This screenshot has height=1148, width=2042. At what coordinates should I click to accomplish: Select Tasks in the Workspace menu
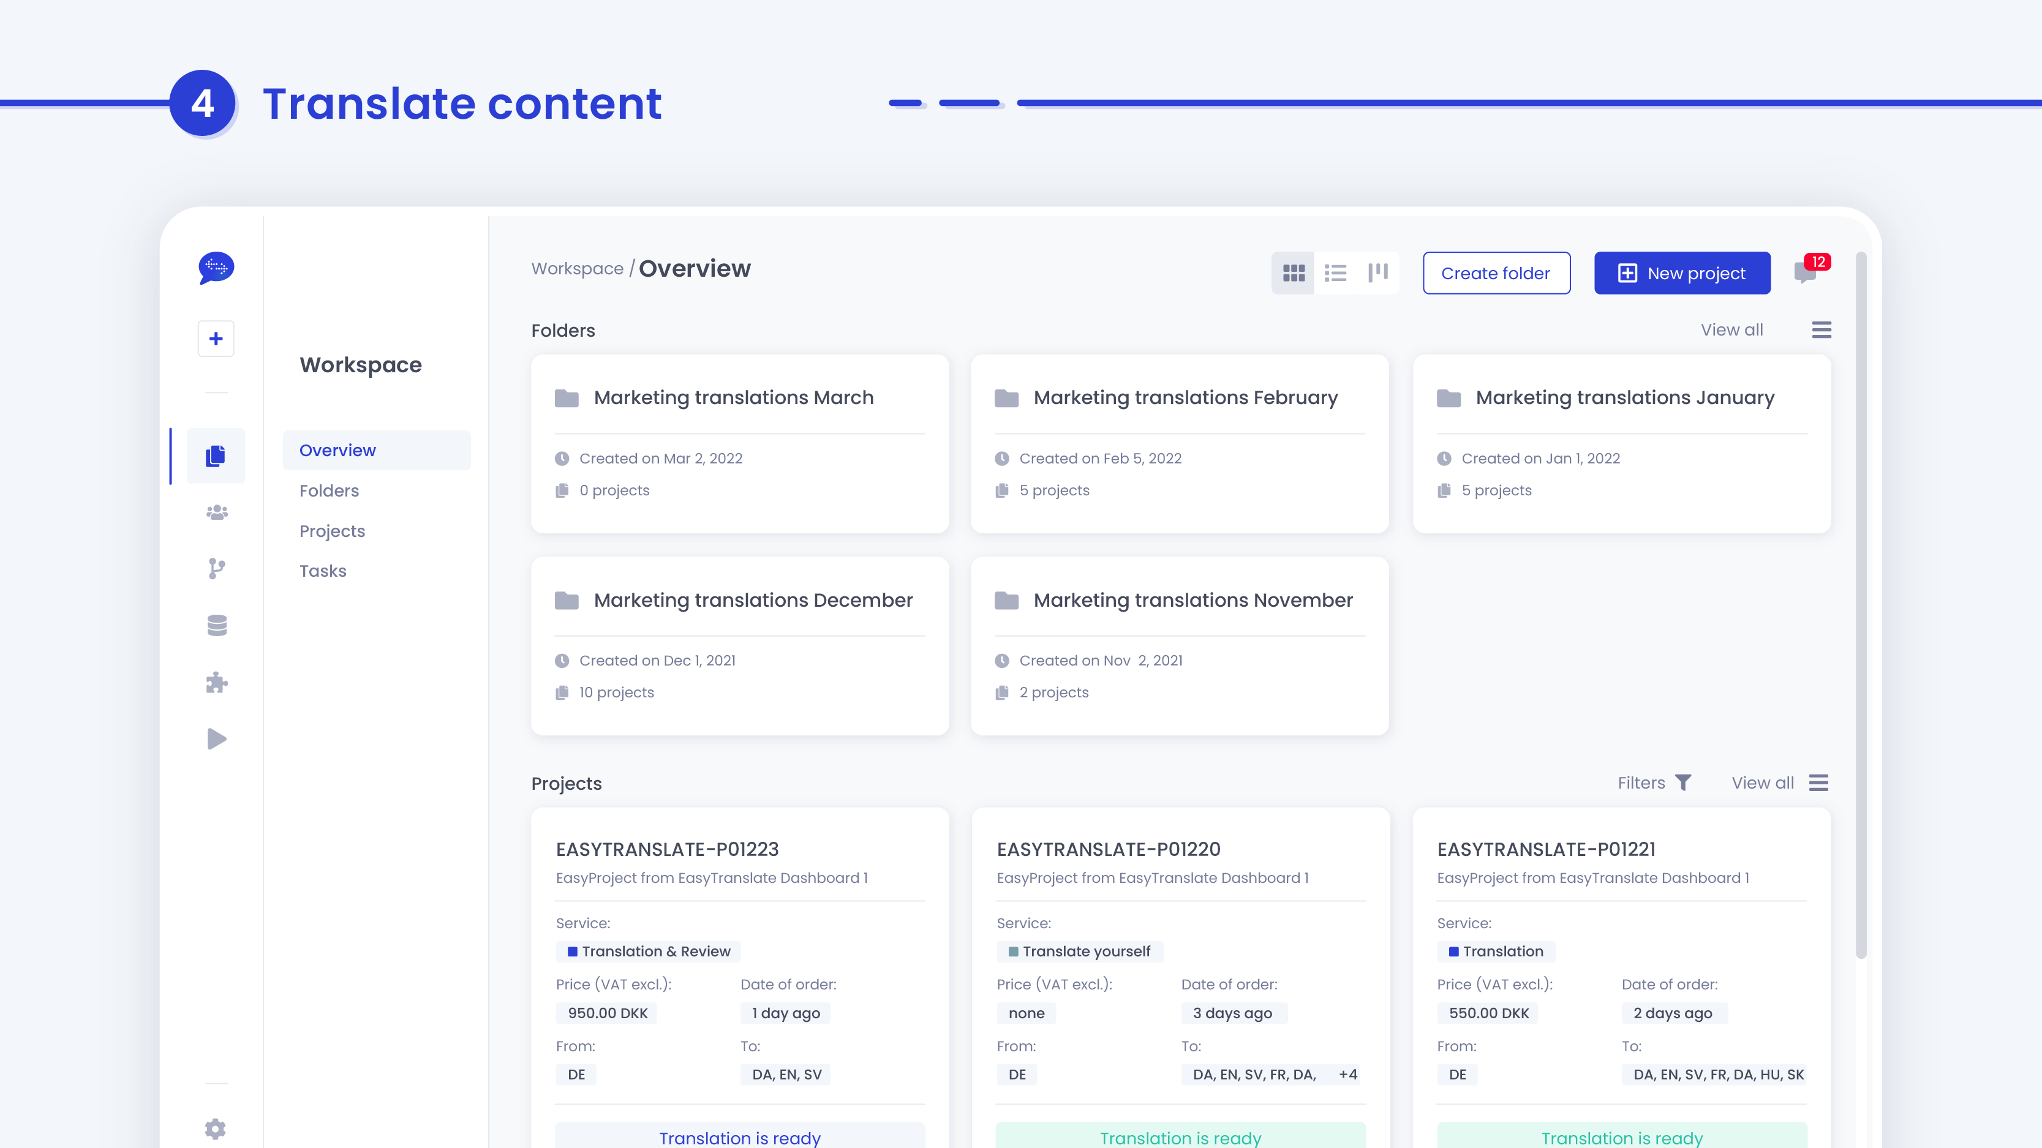click(323, 571)
